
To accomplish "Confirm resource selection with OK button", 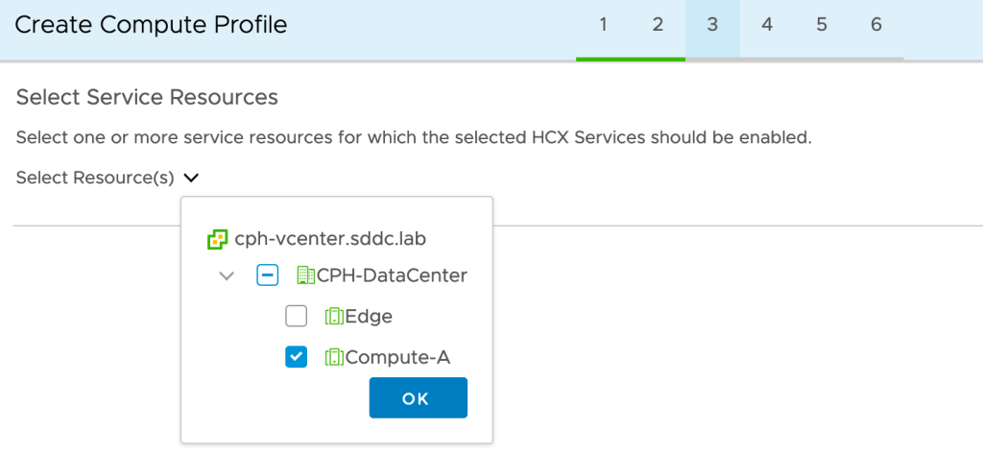I will click(x=418, y=398).
